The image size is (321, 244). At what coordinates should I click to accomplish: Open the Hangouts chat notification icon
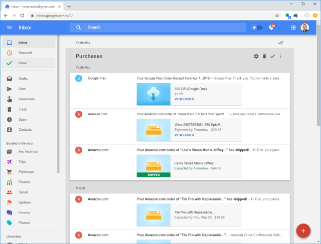tap(272, 28)
